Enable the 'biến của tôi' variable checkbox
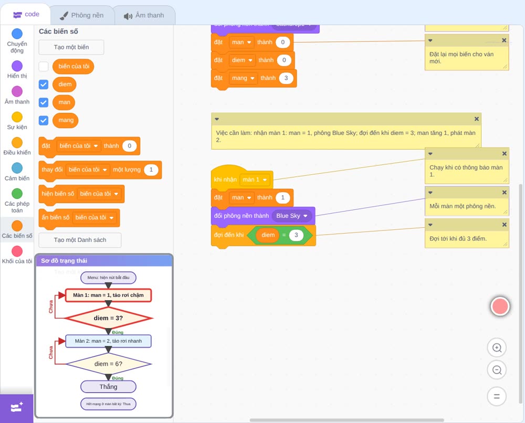Viewport: 525px width, 423px height. [44, 66]
